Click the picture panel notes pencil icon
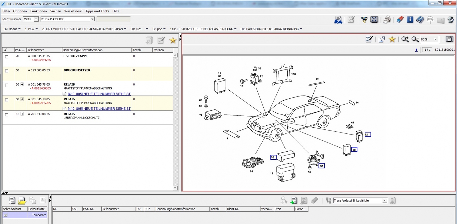457x224 pixels. [x=369, y=39]
